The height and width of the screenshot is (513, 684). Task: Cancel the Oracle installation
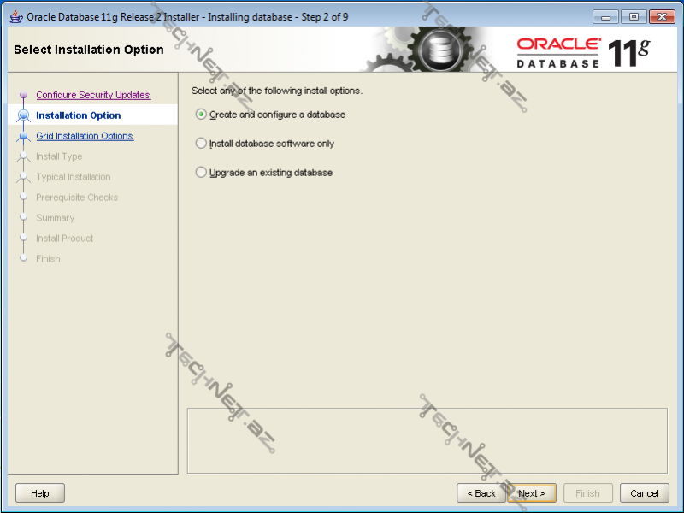click(645, 493)
